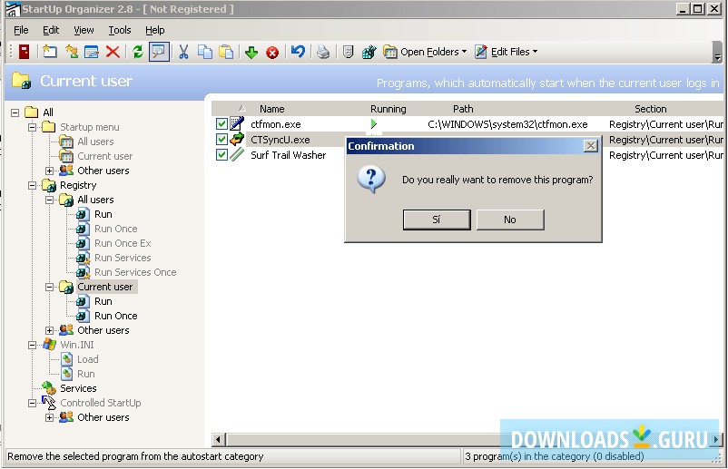Click the paste clipboard icon

226,52
